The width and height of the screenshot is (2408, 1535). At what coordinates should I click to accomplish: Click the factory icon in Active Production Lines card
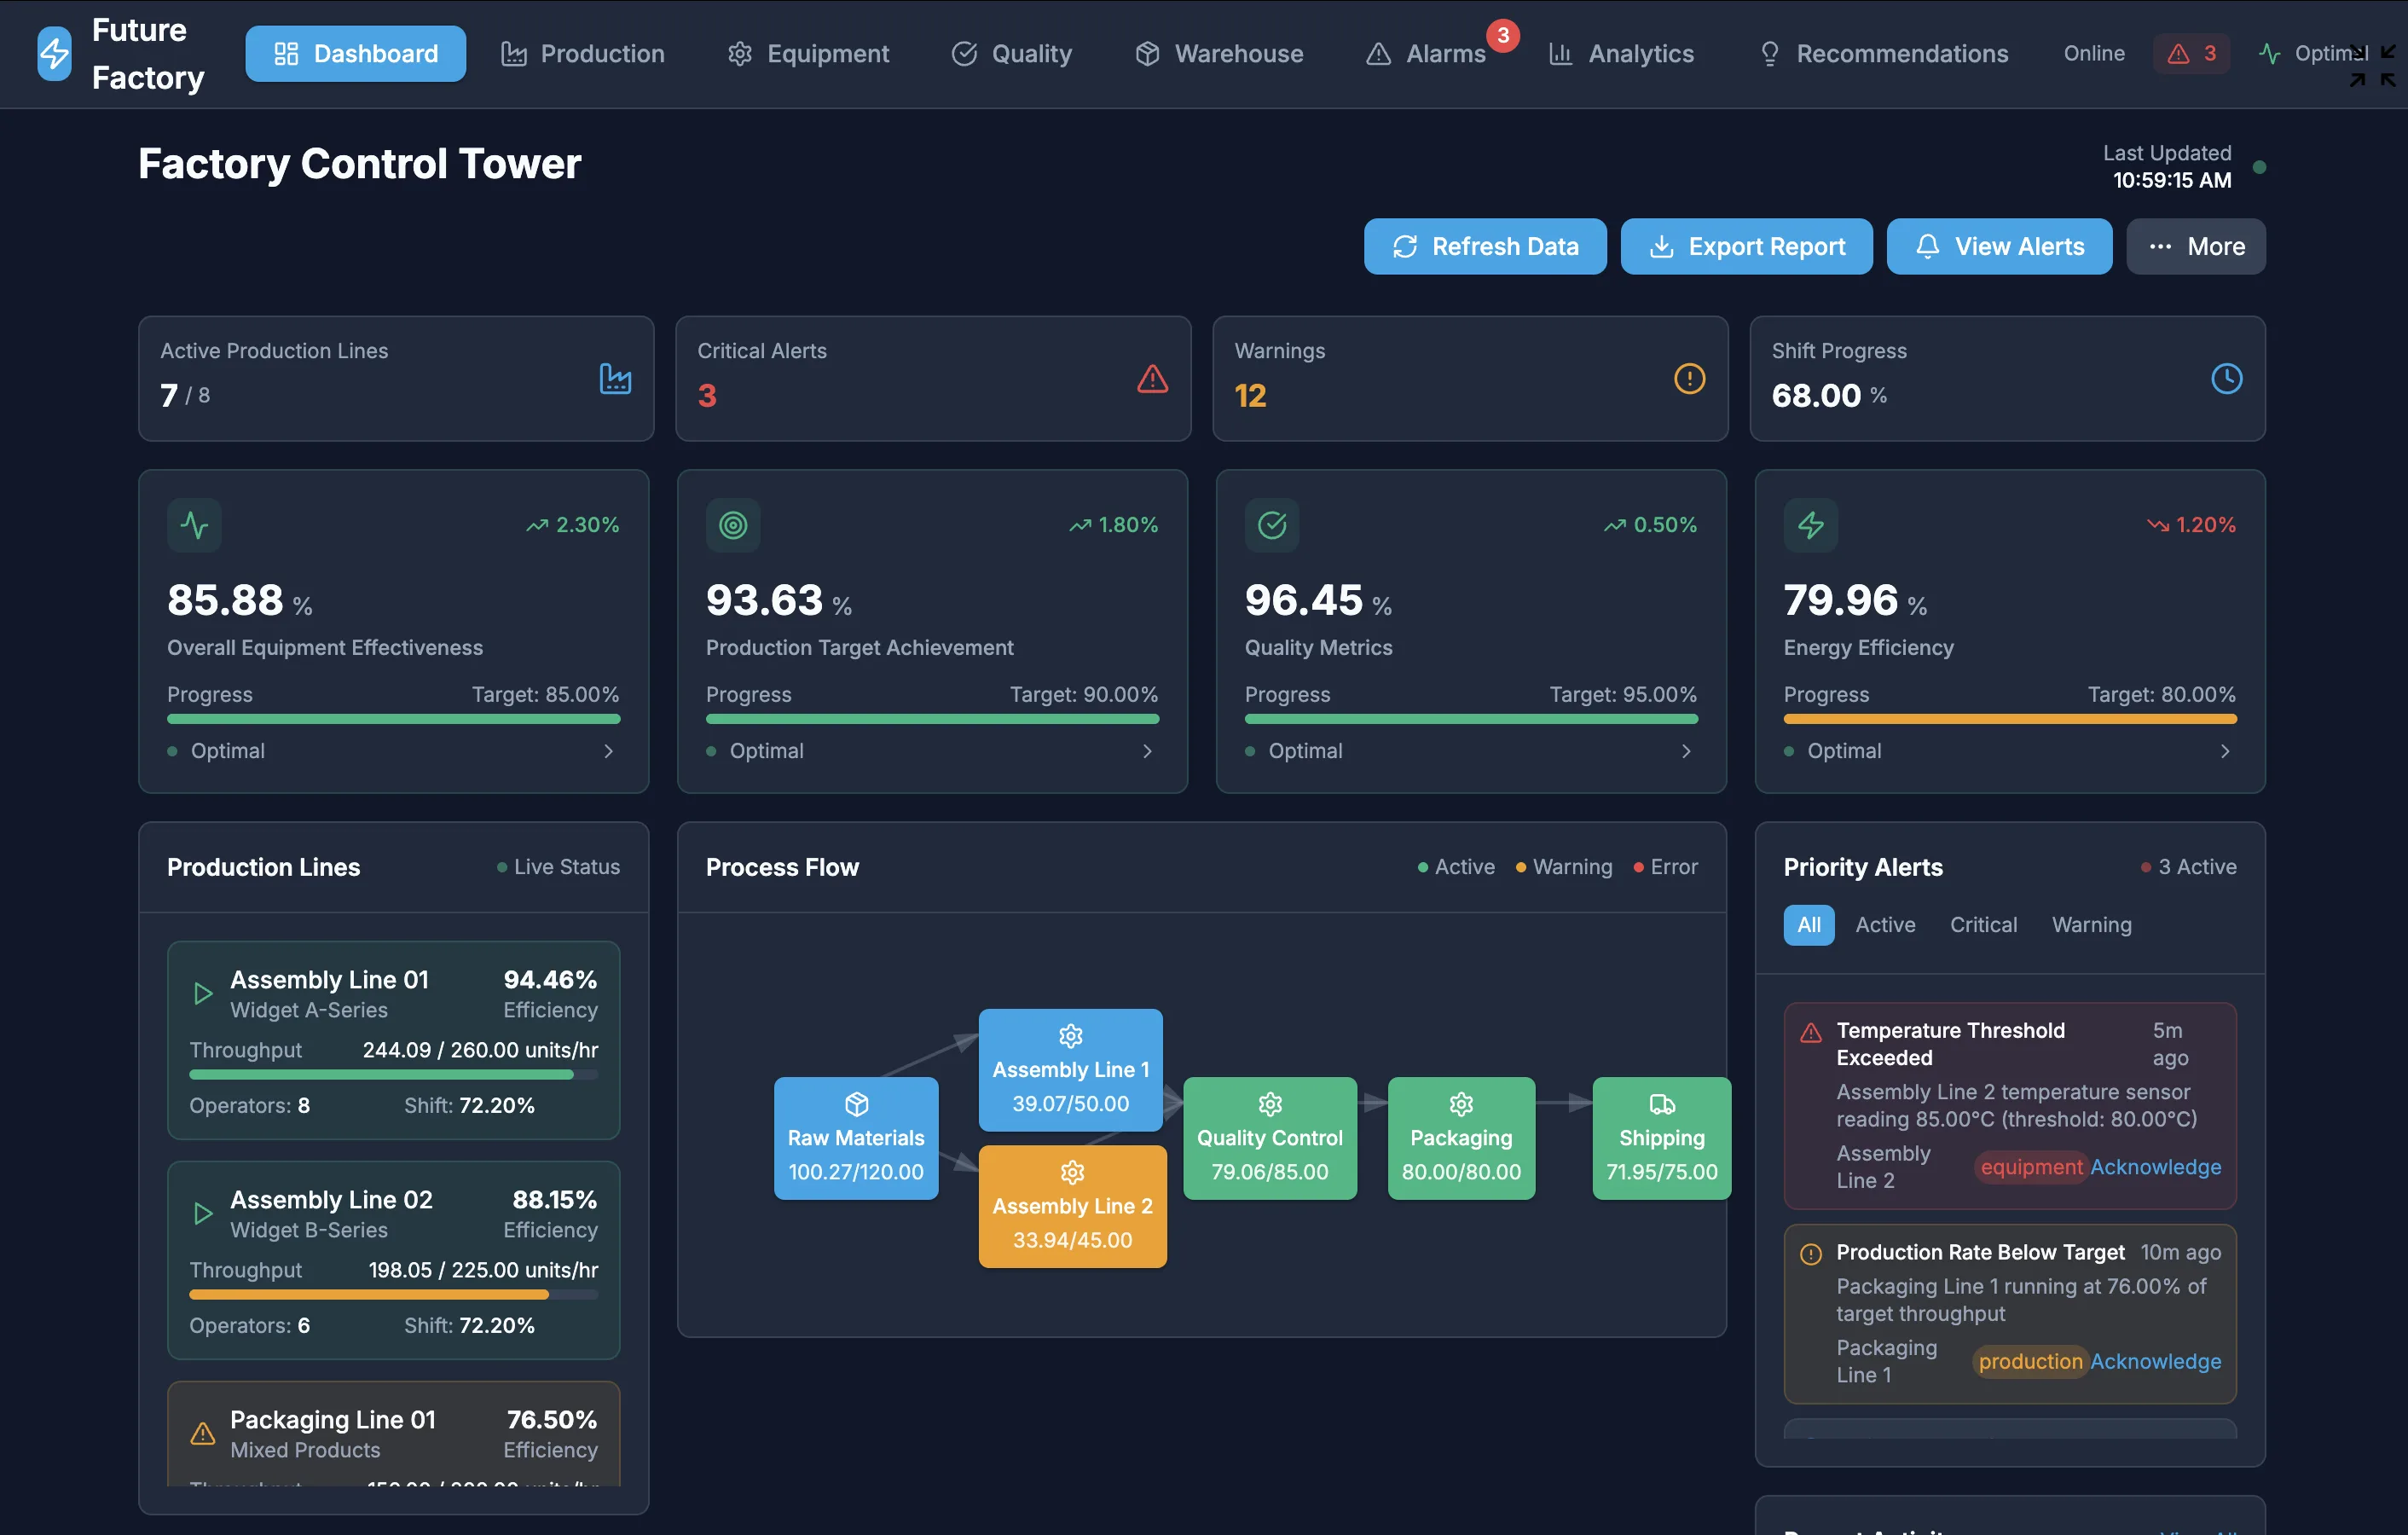[x=615, y=379]
